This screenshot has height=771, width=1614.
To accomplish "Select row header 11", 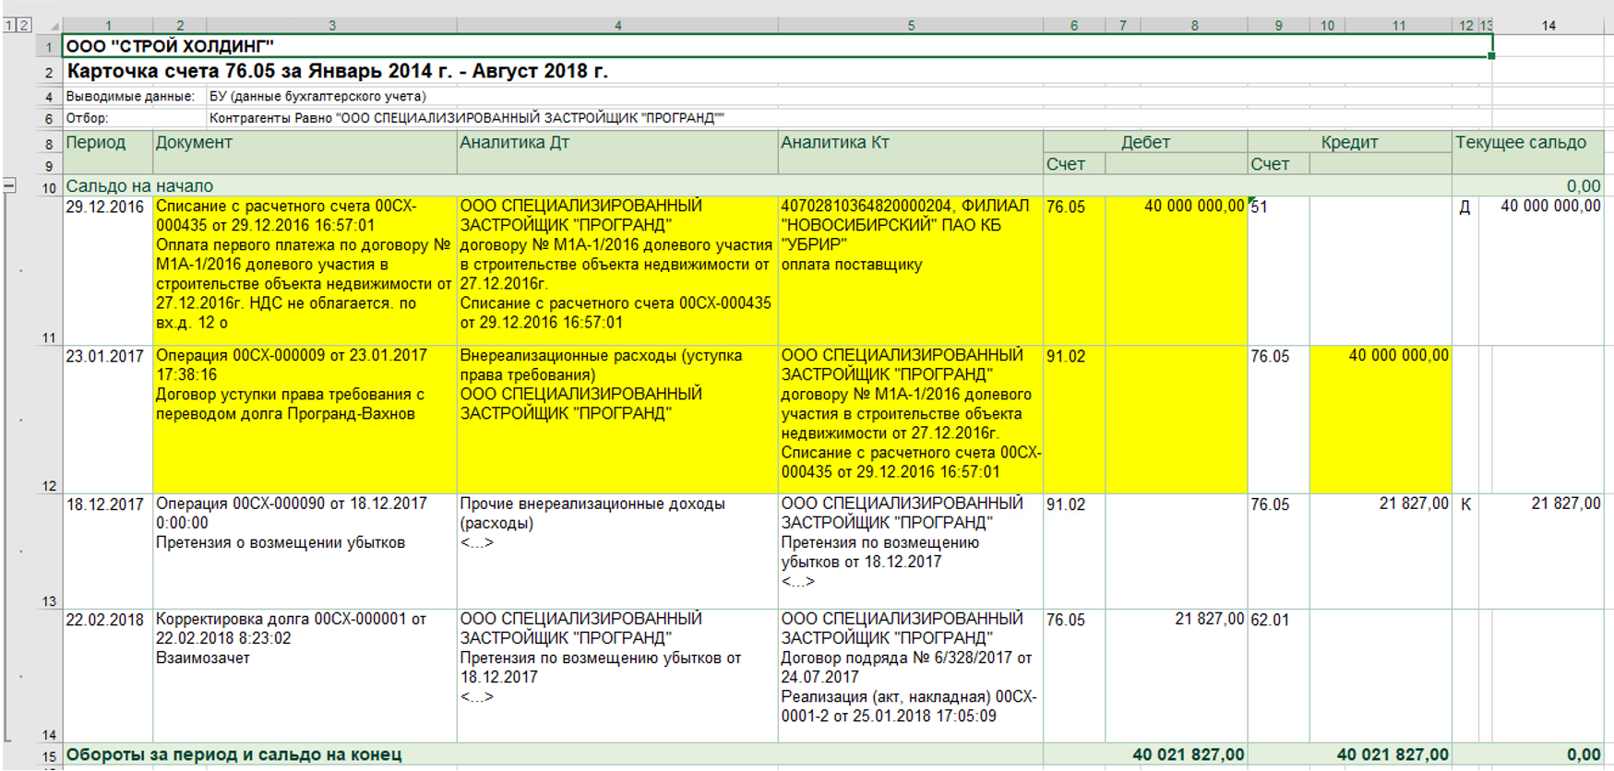I will coord(48,271).
